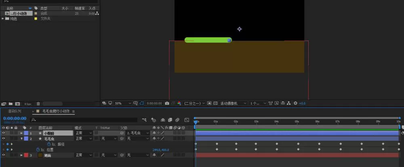Click the viewer current time 0:00:00:00
Screen dimensions: 404x167
[154, 103]
